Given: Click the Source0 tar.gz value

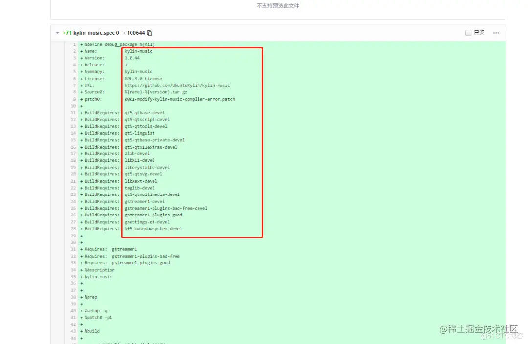Looking at the screenshot, I should [156, 92].
